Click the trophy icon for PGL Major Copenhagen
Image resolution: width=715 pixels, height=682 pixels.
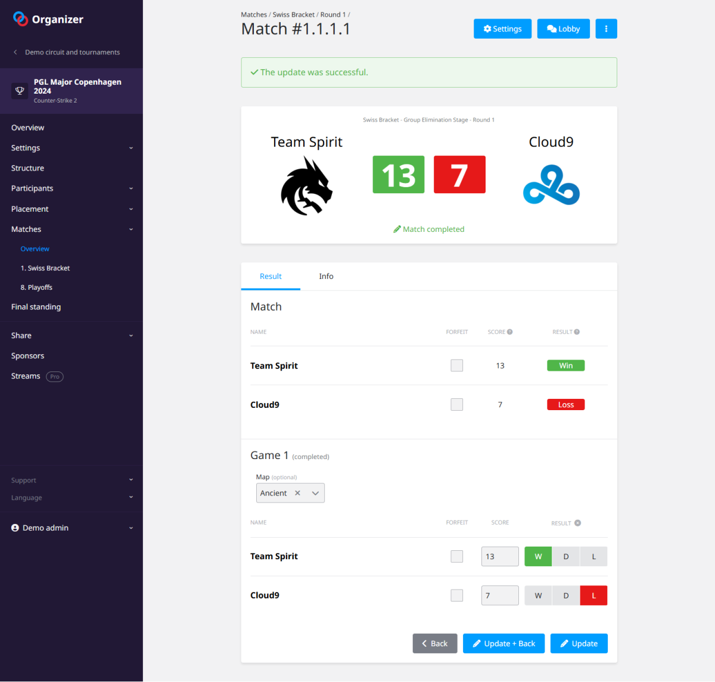coord(19,91)
